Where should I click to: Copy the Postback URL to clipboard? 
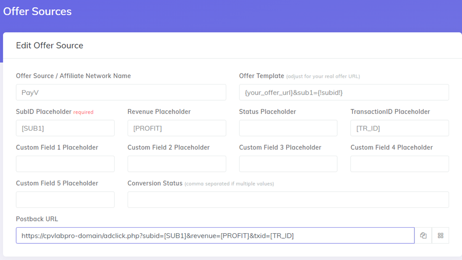(x=423, y=235)
